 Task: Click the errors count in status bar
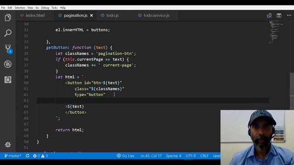(x=36, y=156)
